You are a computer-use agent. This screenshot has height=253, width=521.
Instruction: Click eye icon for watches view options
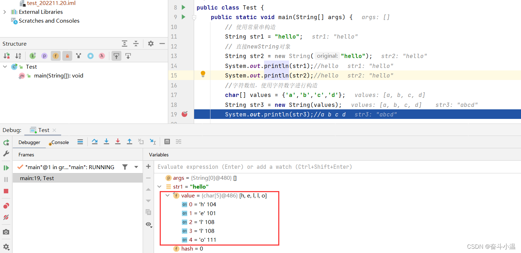[149, 224]
